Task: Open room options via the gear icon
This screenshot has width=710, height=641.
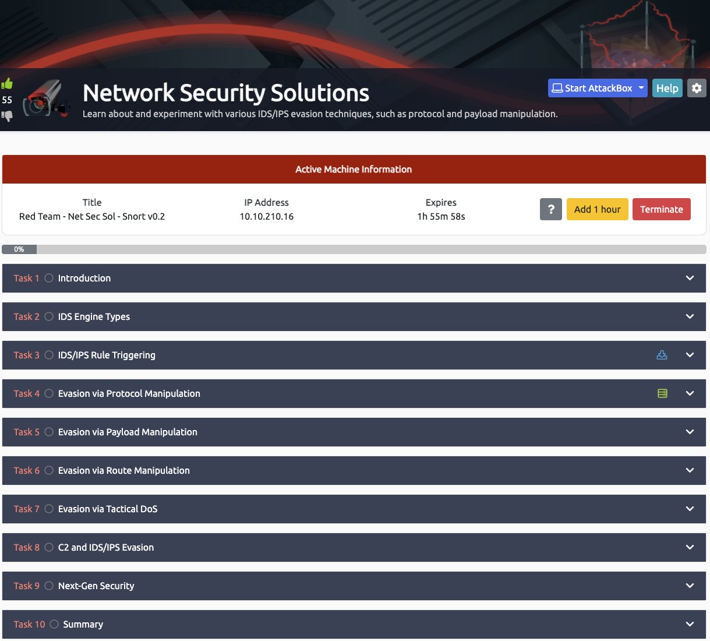Action: [697, 88]
